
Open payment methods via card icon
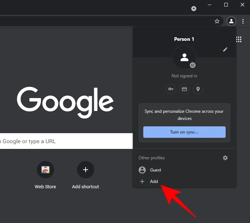184,89
